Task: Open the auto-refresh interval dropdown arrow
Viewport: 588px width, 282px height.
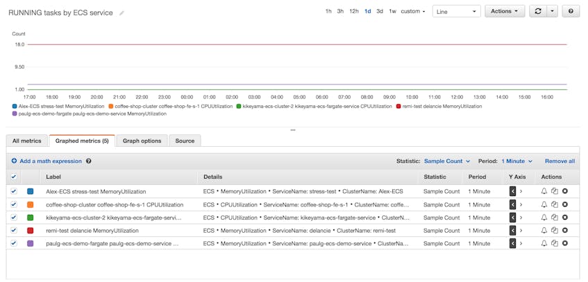Action: [553, 11]
